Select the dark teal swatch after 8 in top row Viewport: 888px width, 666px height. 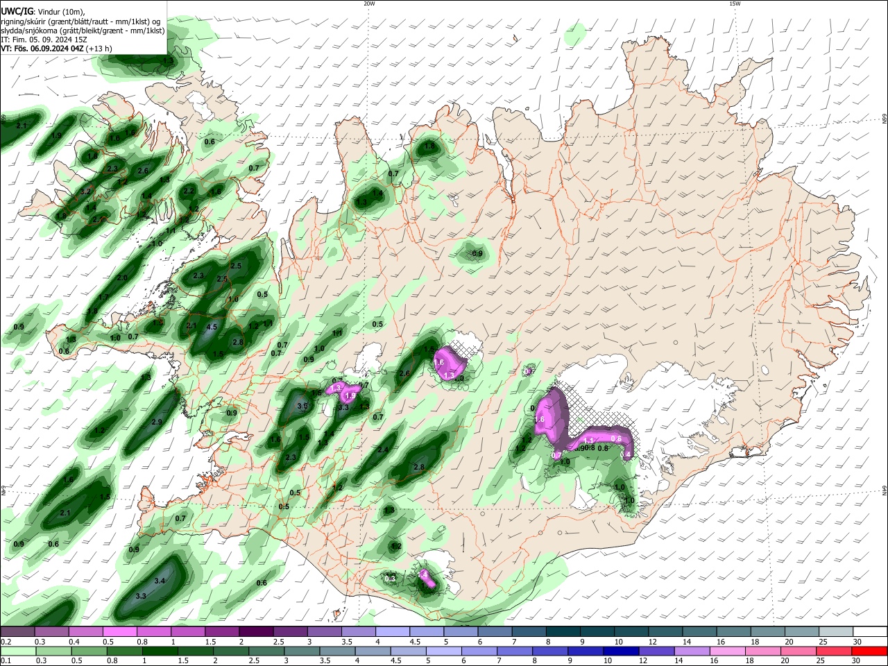pyautogui.click(x=563, y=631)
